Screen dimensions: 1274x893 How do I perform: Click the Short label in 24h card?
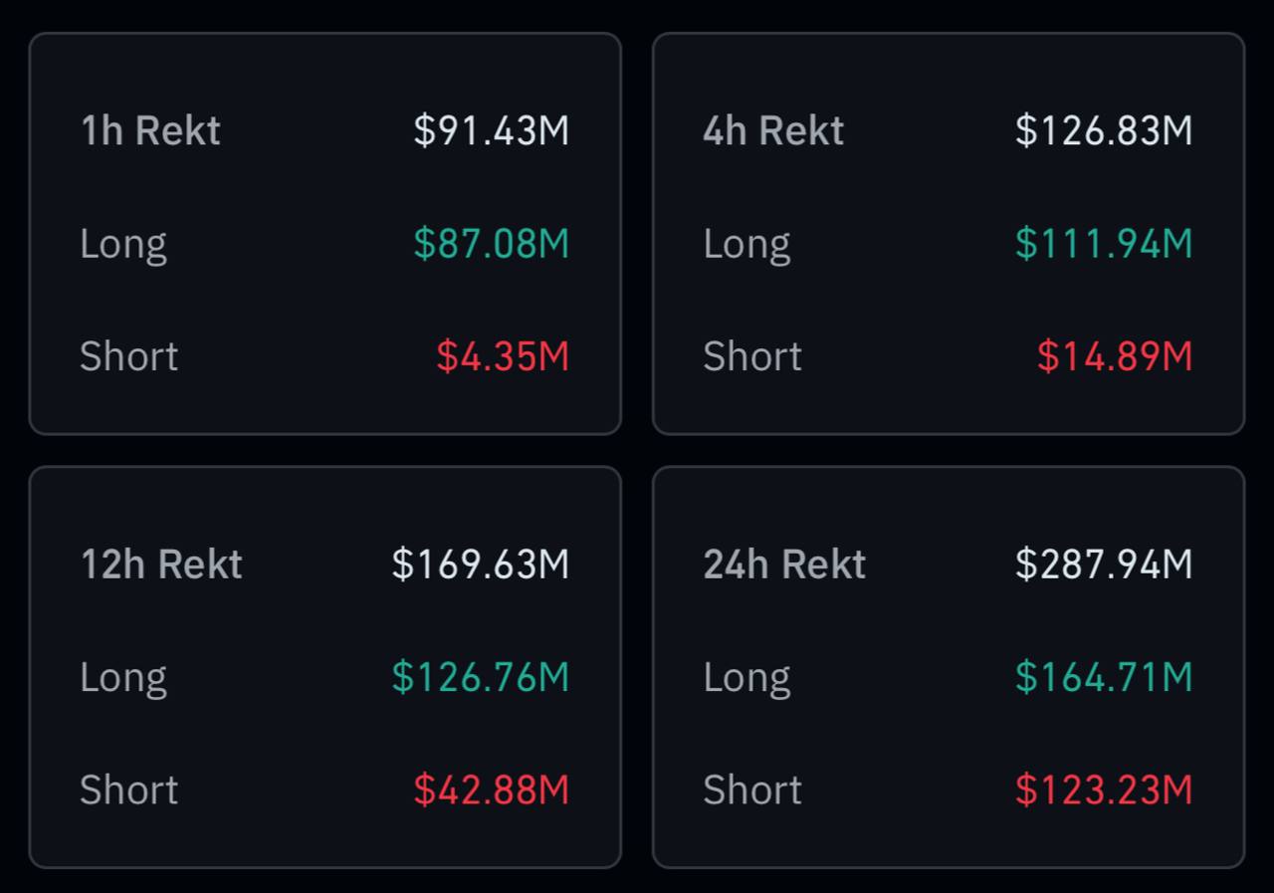tap(751, 790)
